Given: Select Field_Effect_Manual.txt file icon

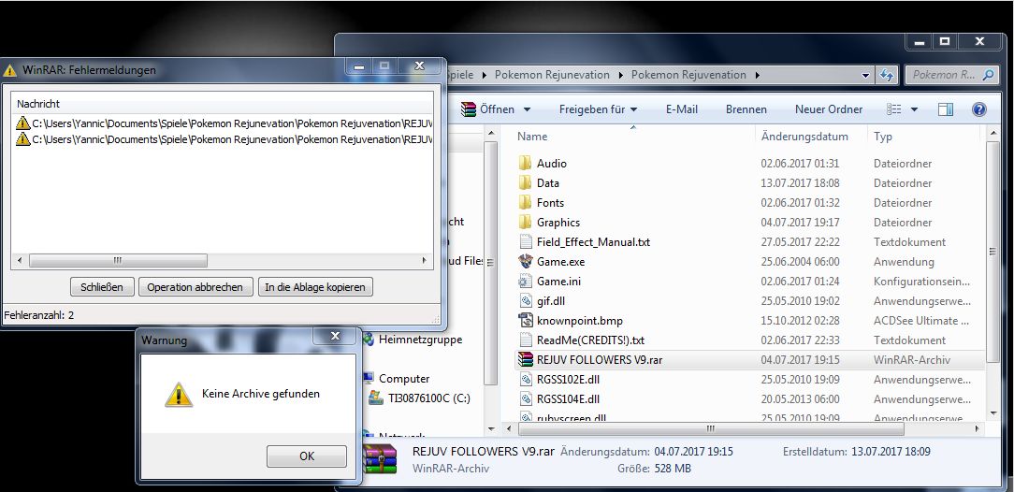Looking at the screenshot, I should click(525, 242).
